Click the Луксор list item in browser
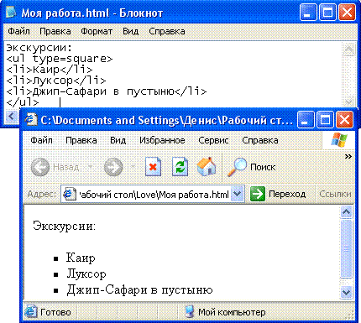361x323 pixels. click(x=86, y=274)
